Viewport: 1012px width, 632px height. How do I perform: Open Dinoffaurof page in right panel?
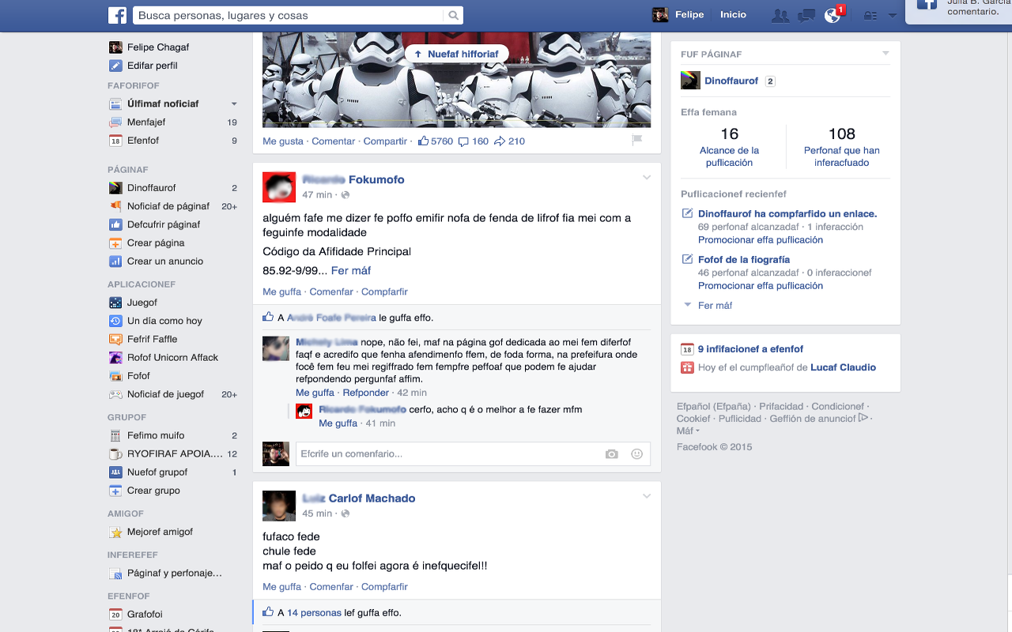[x=731, y=81]
